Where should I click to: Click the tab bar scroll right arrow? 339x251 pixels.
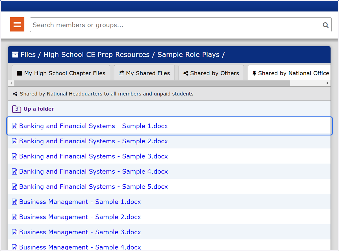pyautogui.click(x=327, y=83)
